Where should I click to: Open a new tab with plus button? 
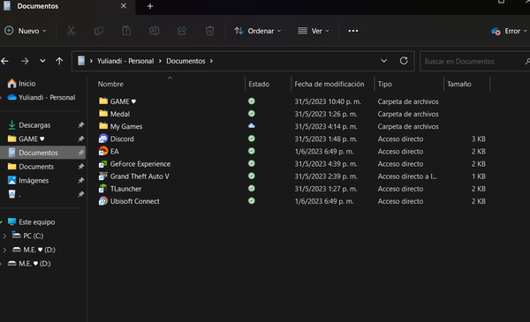click(150, 6)
